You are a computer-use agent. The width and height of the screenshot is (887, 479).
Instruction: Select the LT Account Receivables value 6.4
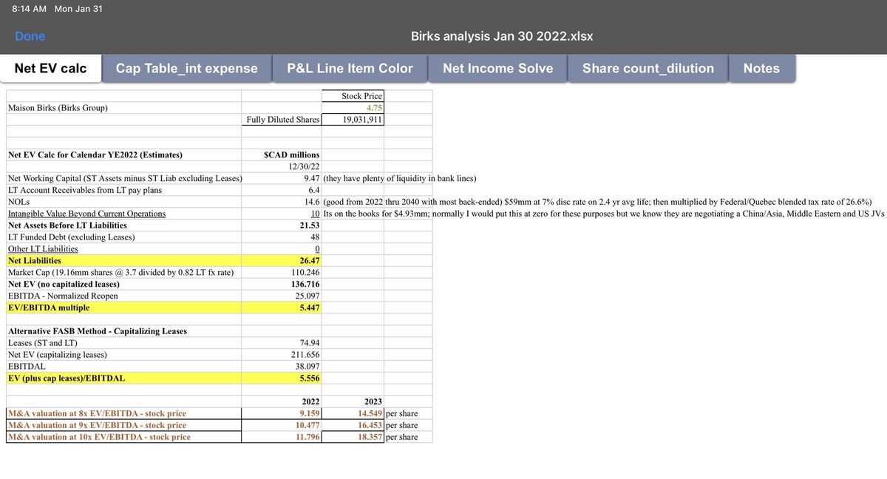coord(282,190)
